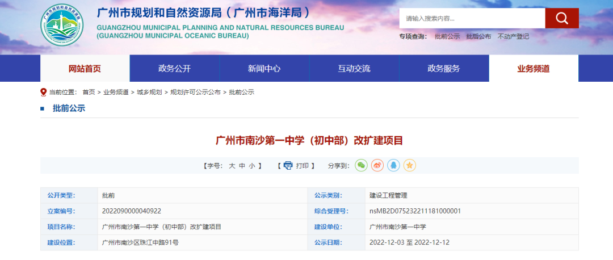The image size is (613, 260).
Task: Share the page to Weibo
Action: tap(377, 165)
